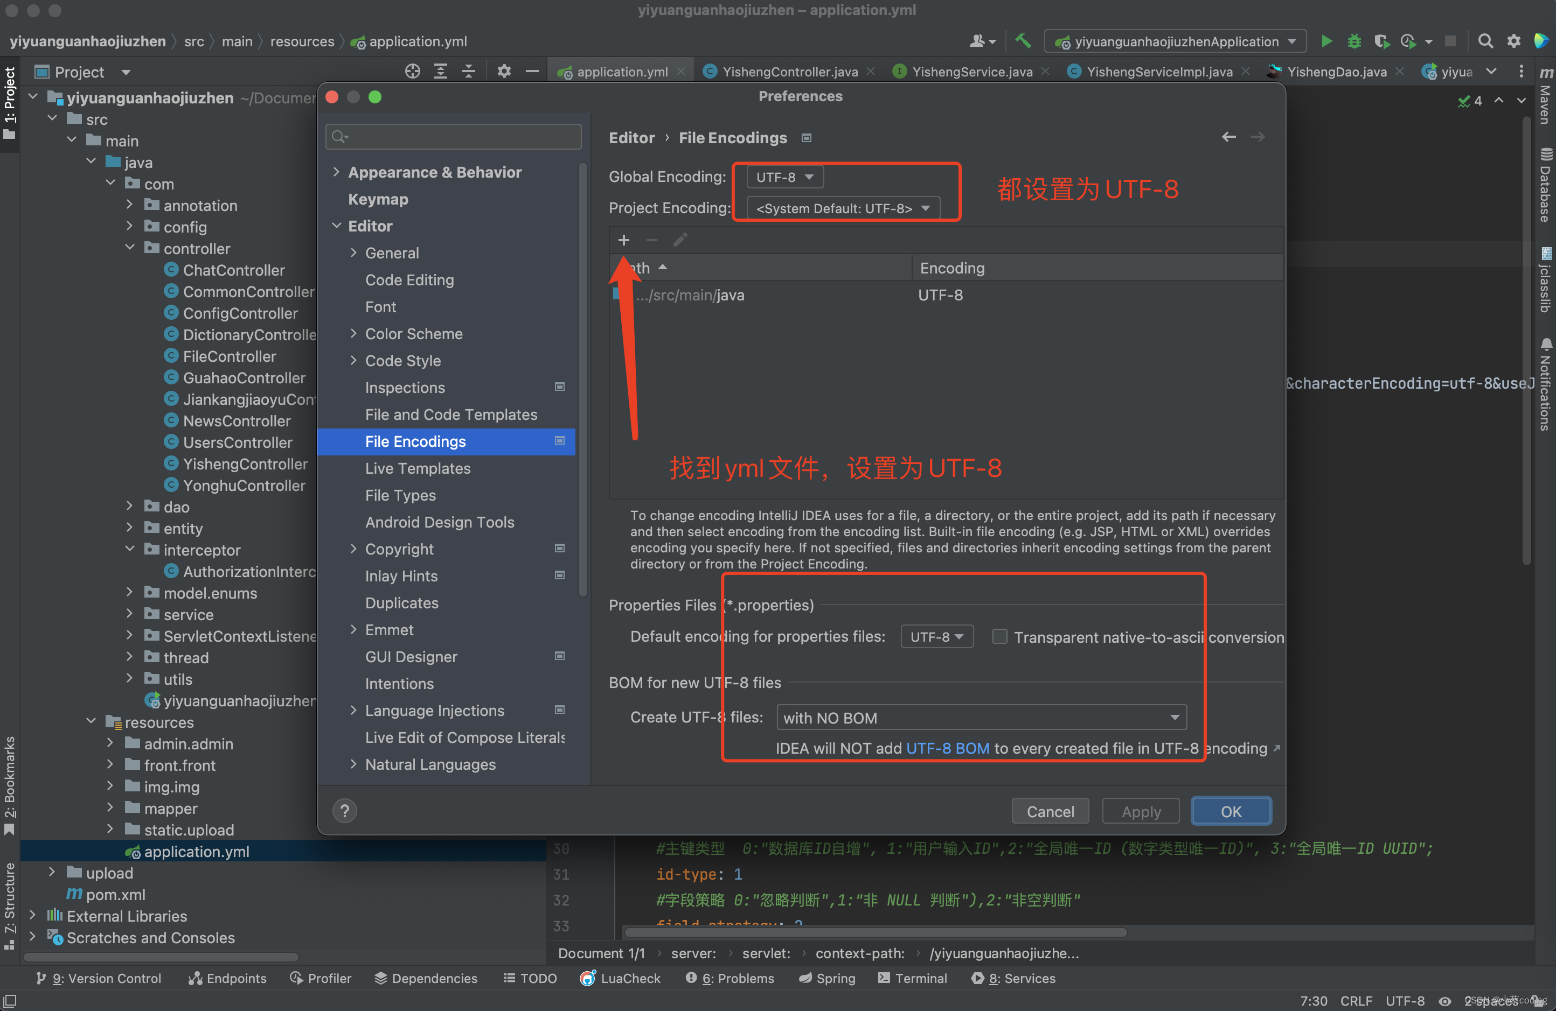Click the Global Encoding UTF-8 dropdown
The height and width of the screenshot is (1011, 1556).
(x=787, y=175)
